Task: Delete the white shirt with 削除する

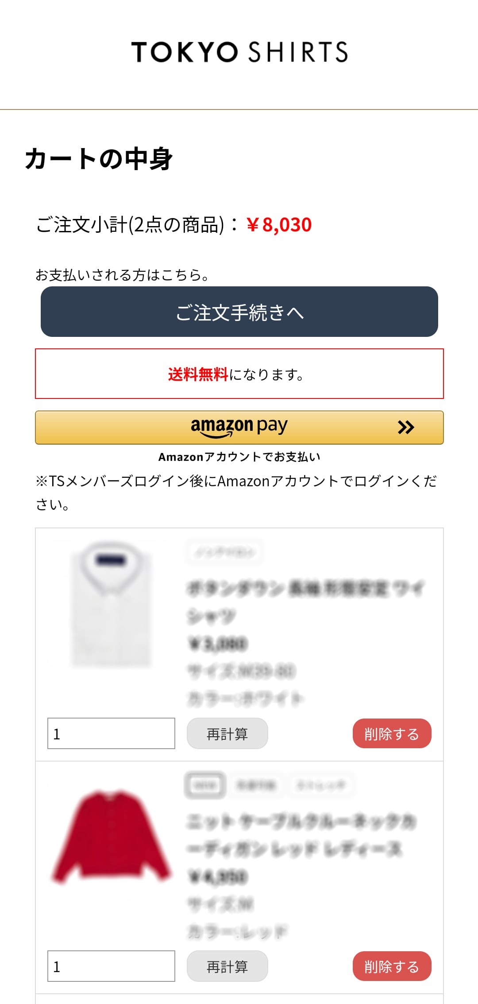Action: 392,734
